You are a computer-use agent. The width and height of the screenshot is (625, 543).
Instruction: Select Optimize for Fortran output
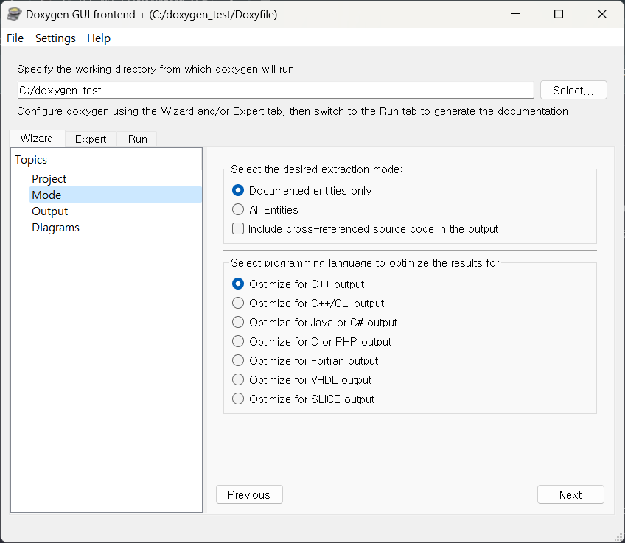coord(238,361)
